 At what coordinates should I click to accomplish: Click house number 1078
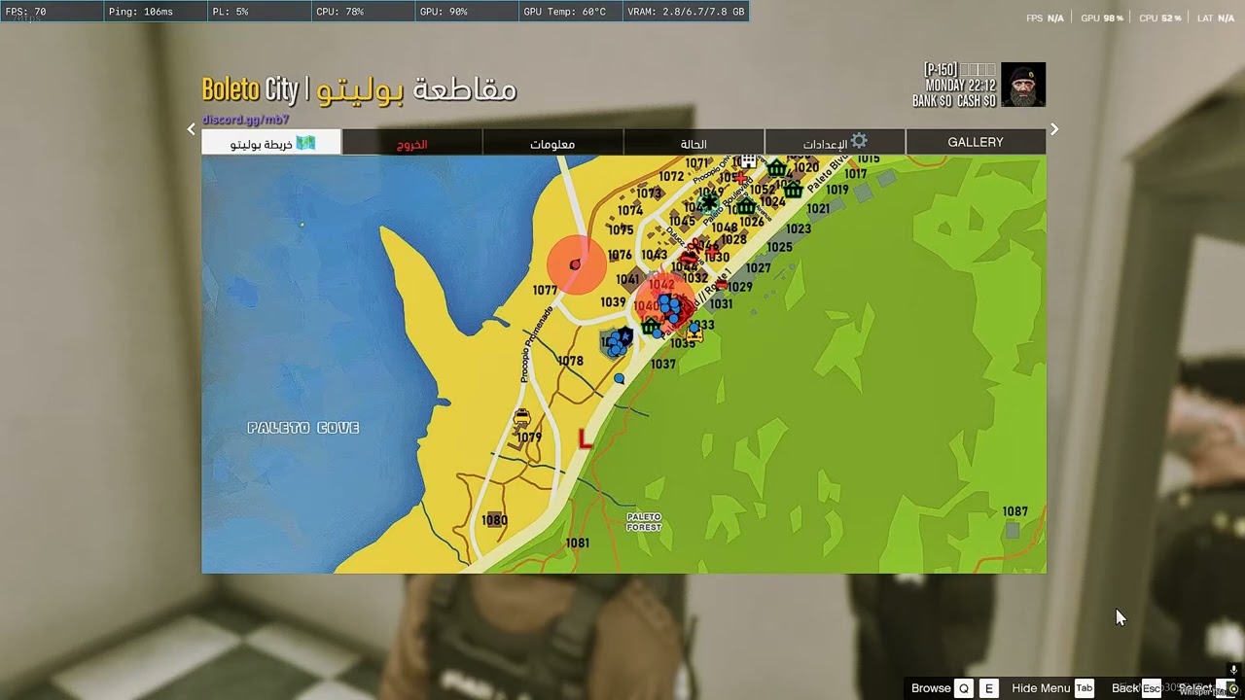point(570,361)
